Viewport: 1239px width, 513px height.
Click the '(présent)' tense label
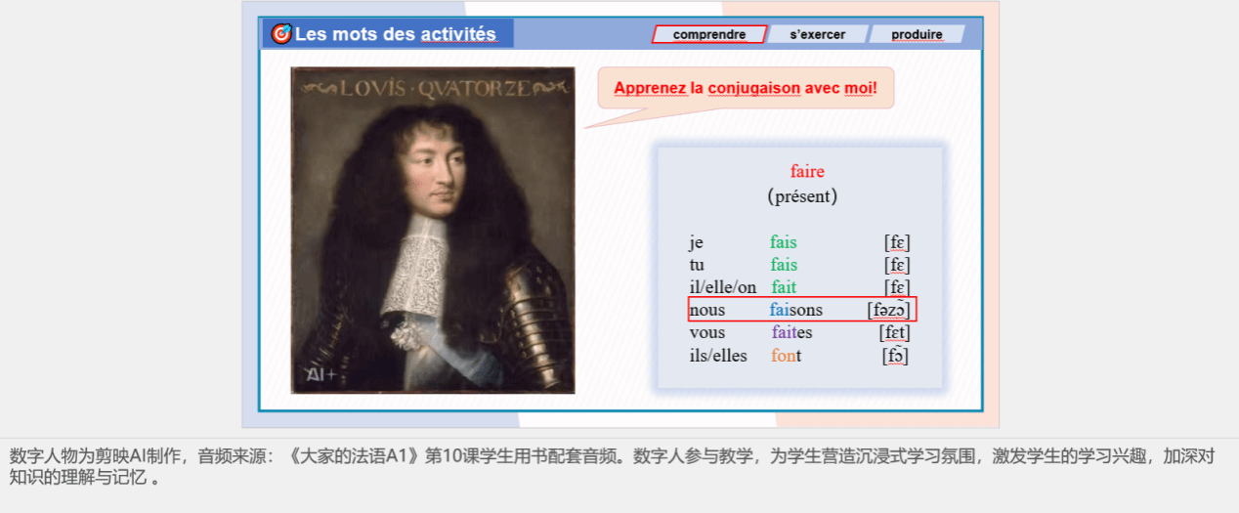pyautogui.click(x=802, y=196)
